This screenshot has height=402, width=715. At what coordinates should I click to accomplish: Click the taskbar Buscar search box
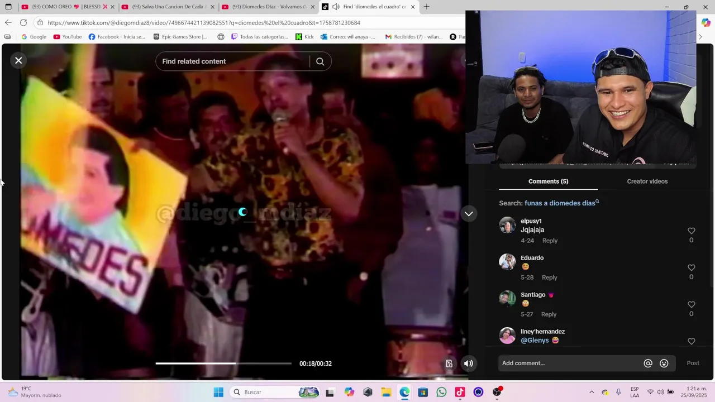click(275, 392)
